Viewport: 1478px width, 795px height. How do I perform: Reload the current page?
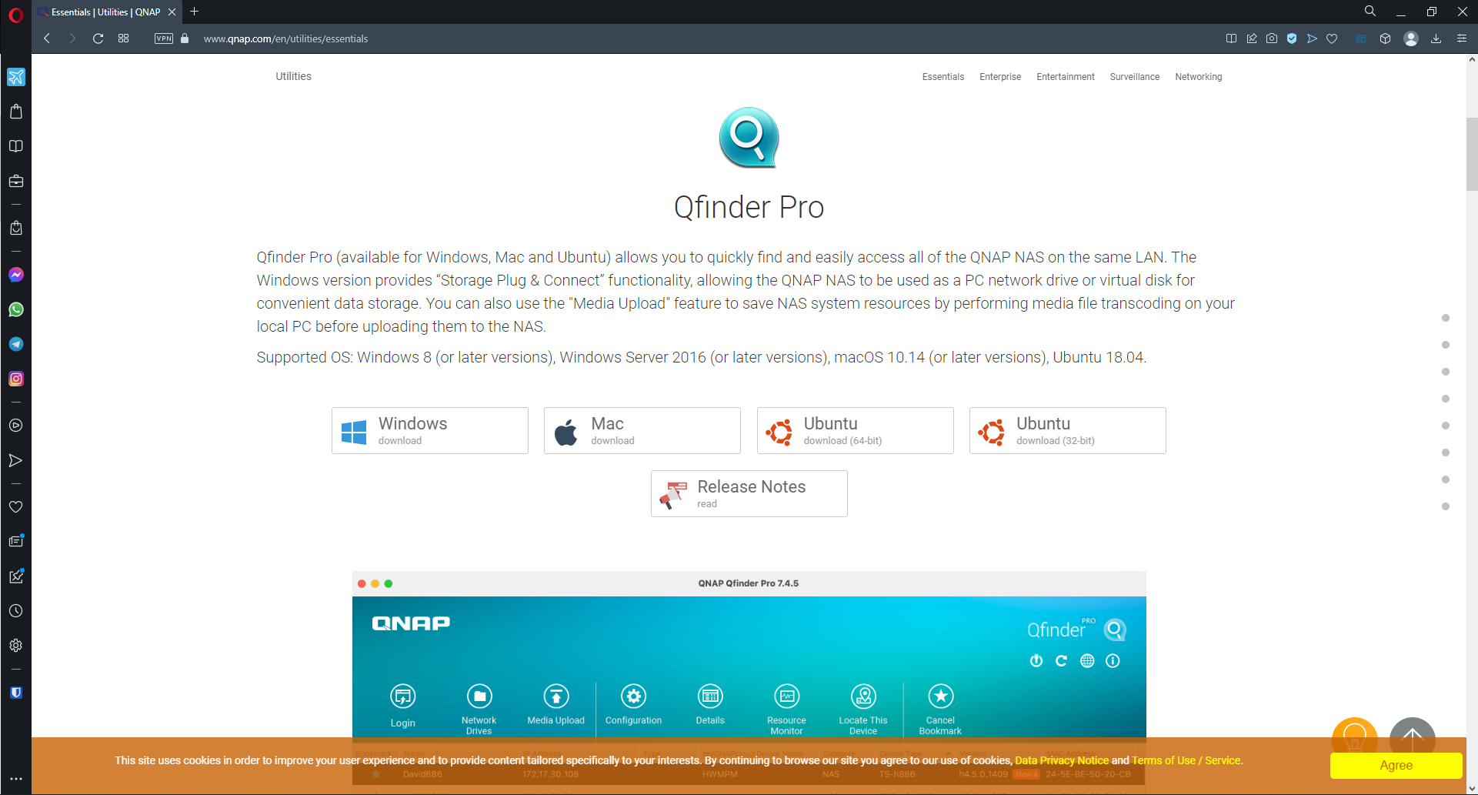pos(98,38)
